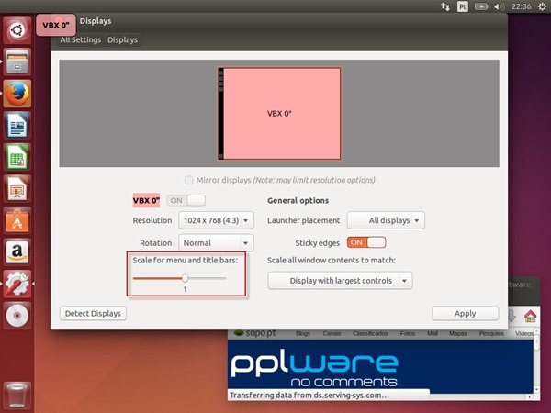Screen dimensions: 551x413
Task: Open the battery indicator in top panel
Action: pyautogui.click(x=481, y=6)
